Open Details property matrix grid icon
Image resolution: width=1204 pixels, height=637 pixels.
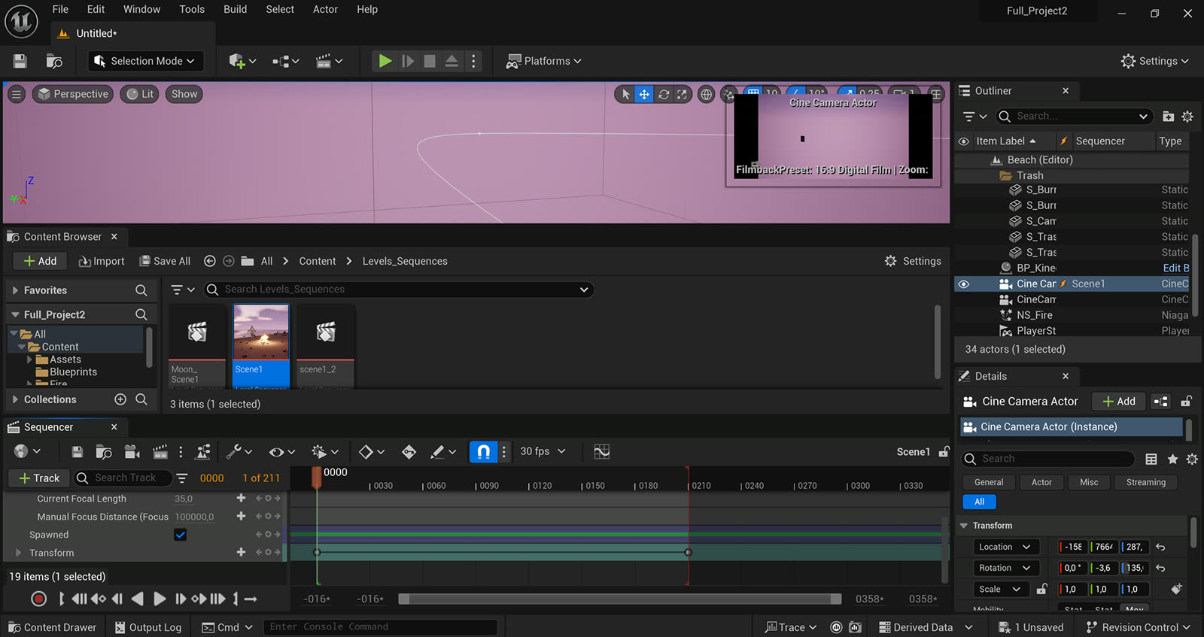coord(1151,459)
